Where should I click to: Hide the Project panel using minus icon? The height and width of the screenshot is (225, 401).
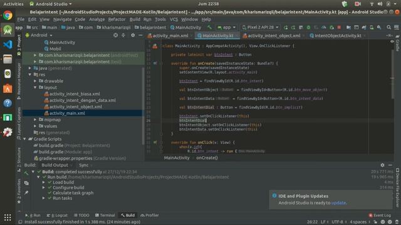click(x=140, y=35)
